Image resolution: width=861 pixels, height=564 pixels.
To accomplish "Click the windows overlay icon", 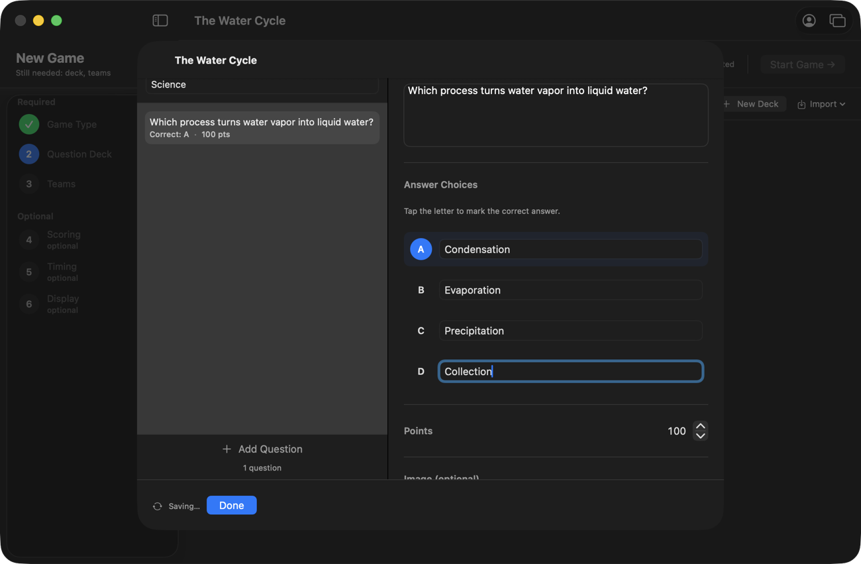I will (837, 21).
